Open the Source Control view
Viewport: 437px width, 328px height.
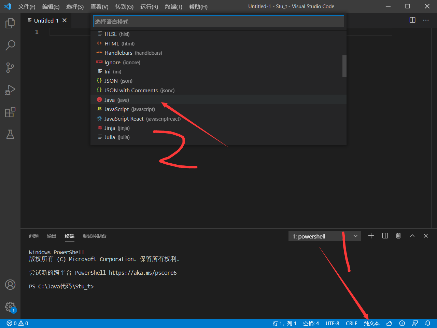10,67
